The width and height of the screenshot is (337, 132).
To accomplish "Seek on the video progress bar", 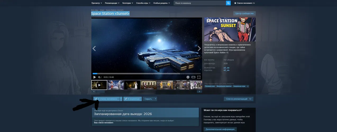I will 147,73.
